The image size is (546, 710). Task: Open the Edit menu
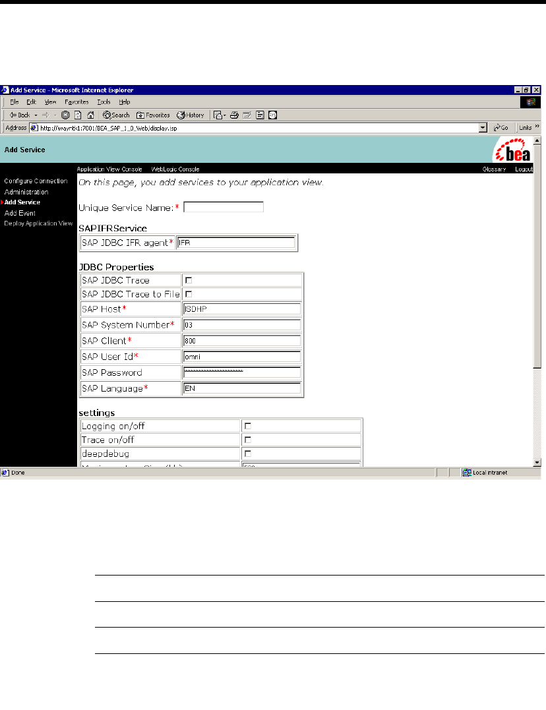coord(31,102)
